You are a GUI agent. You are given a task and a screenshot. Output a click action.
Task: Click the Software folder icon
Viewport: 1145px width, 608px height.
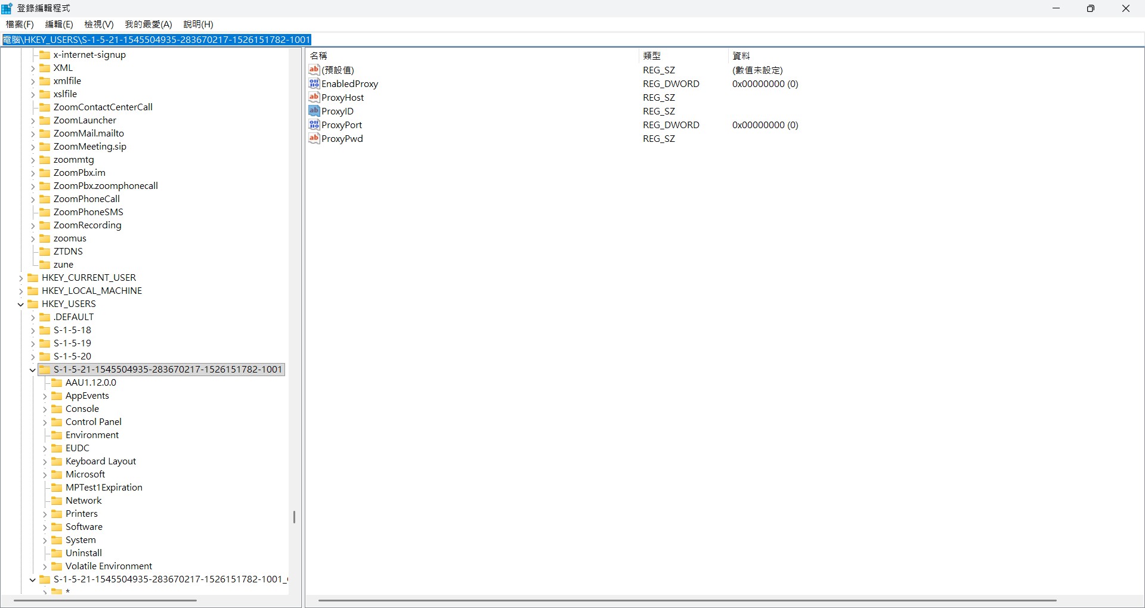point(57,526)
